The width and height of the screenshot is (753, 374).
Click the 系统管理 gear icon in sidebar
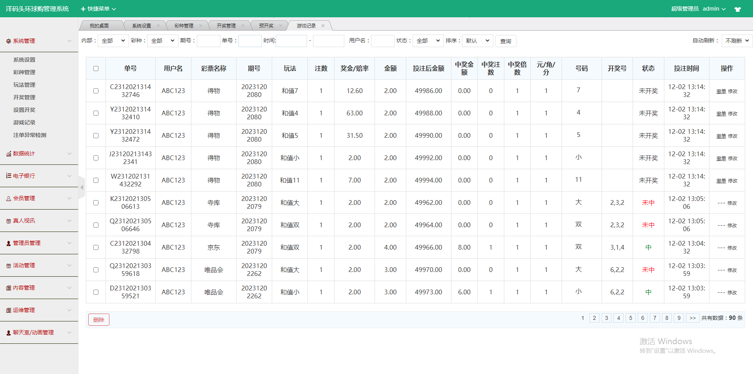(9, 41)
